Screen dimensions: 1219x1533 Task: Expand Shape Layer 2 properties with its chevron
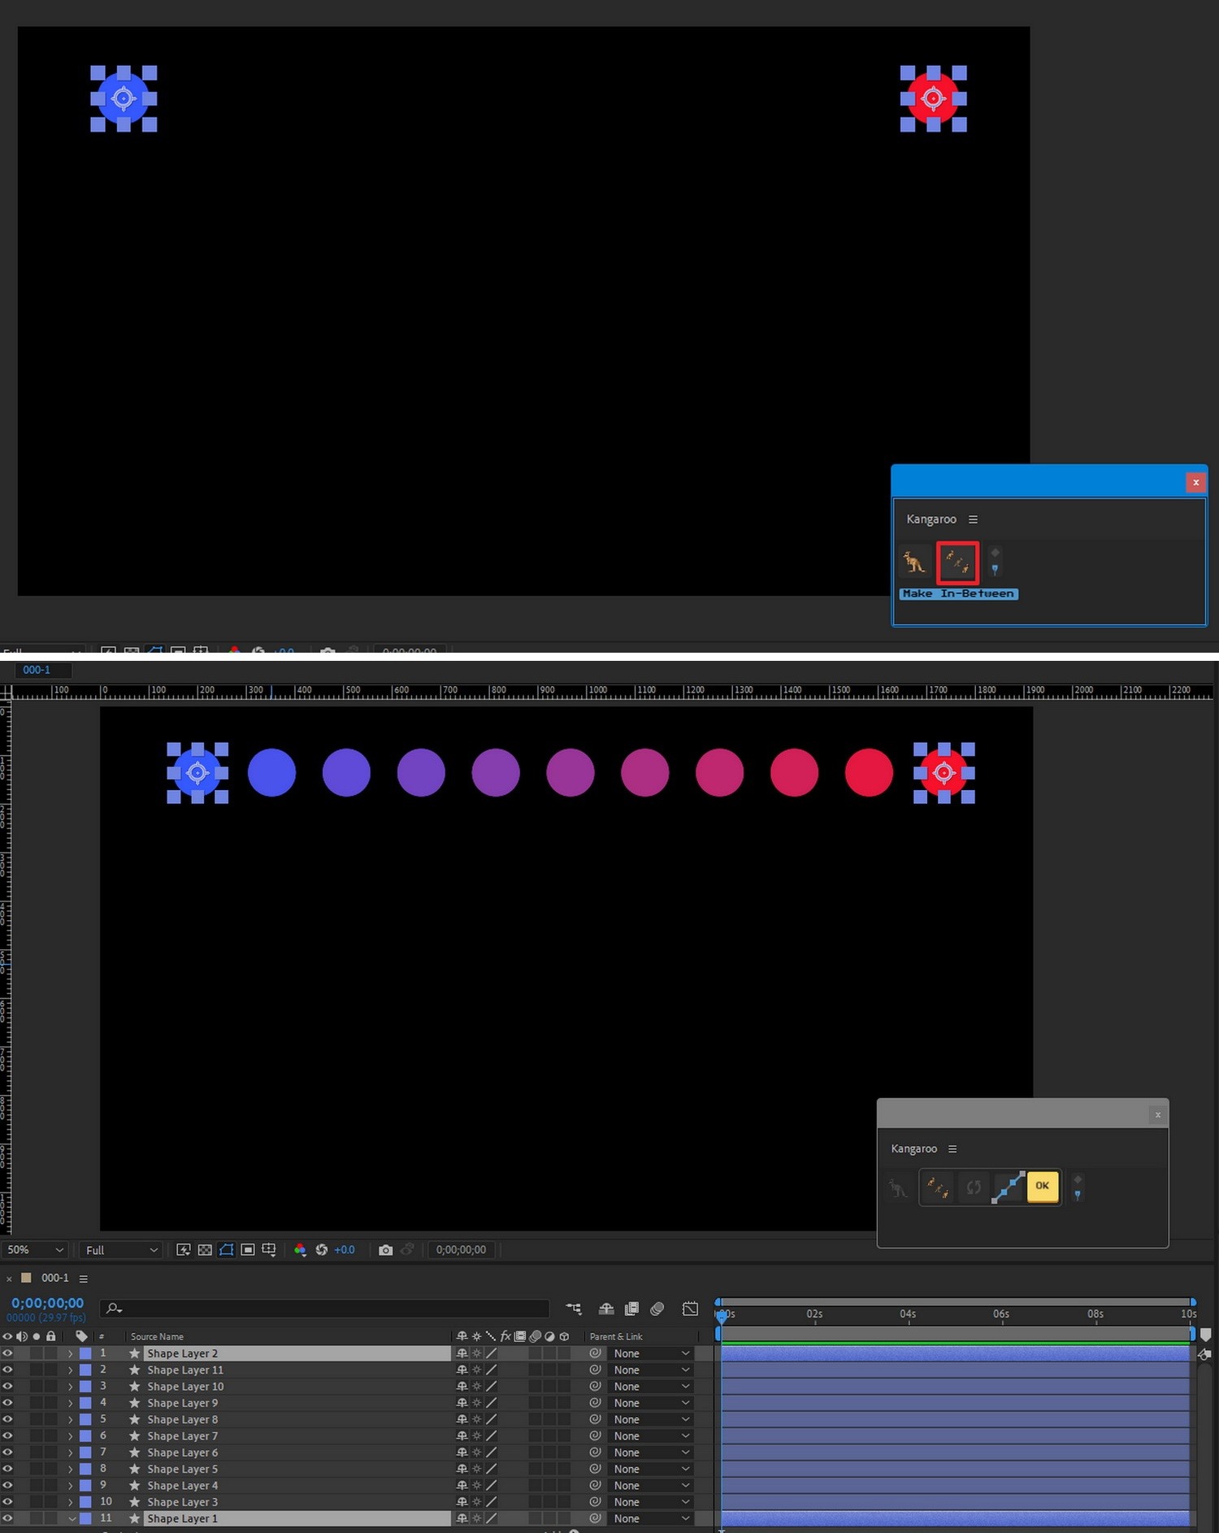pyautogui.click(x=71, y=1353)
